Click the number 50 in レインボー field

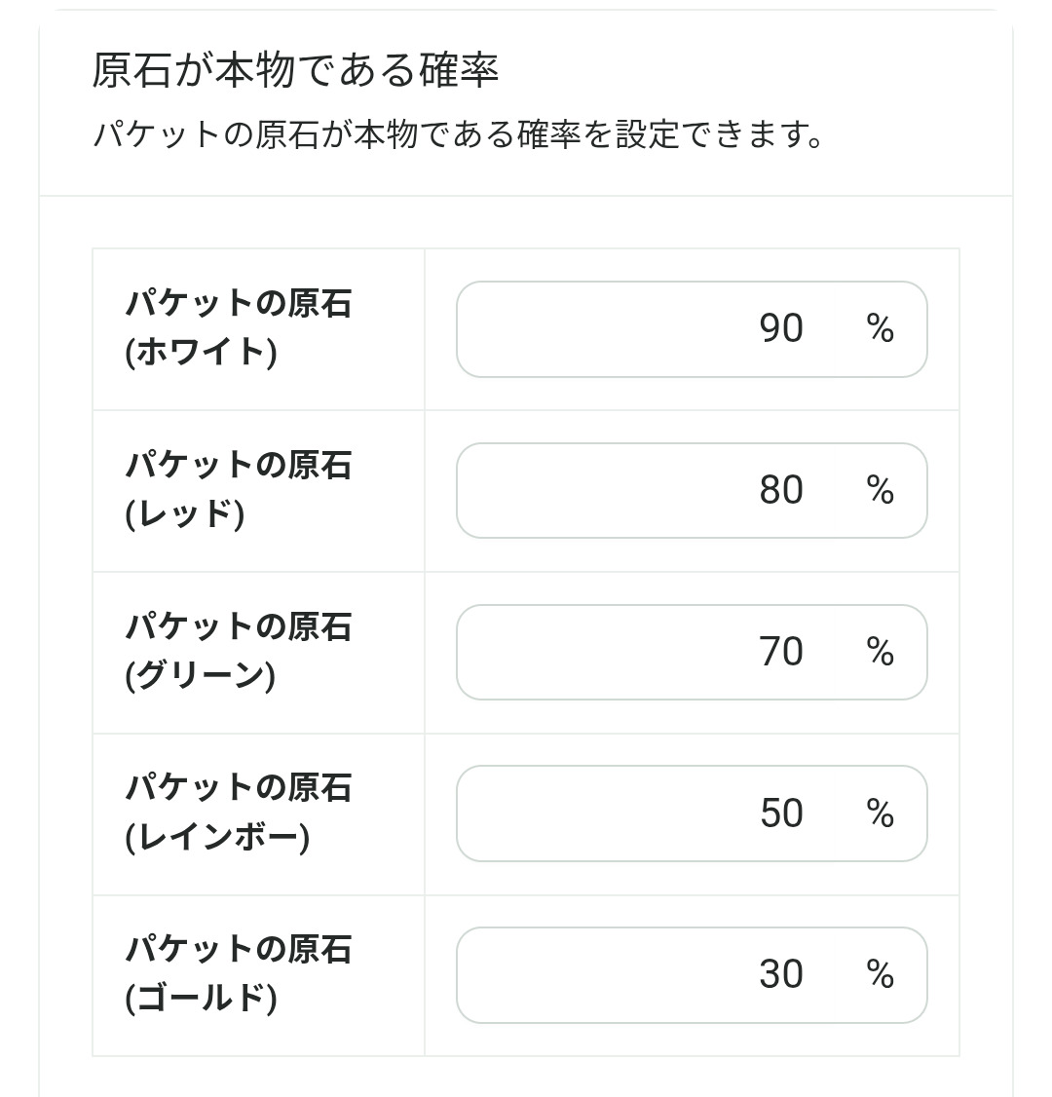pos(781,813)
